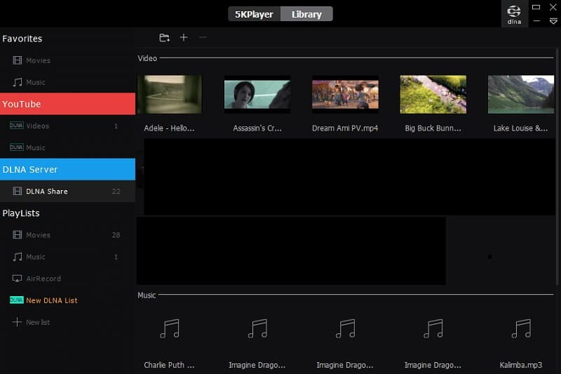Viewport: 561px width, 374px height.
Task: Open Music under Favorites
Action: coord(67,82)
